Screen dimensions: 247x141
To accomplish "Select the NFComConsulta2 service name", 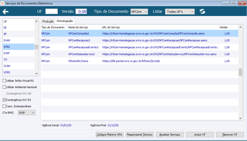I will tap(79, 34).
